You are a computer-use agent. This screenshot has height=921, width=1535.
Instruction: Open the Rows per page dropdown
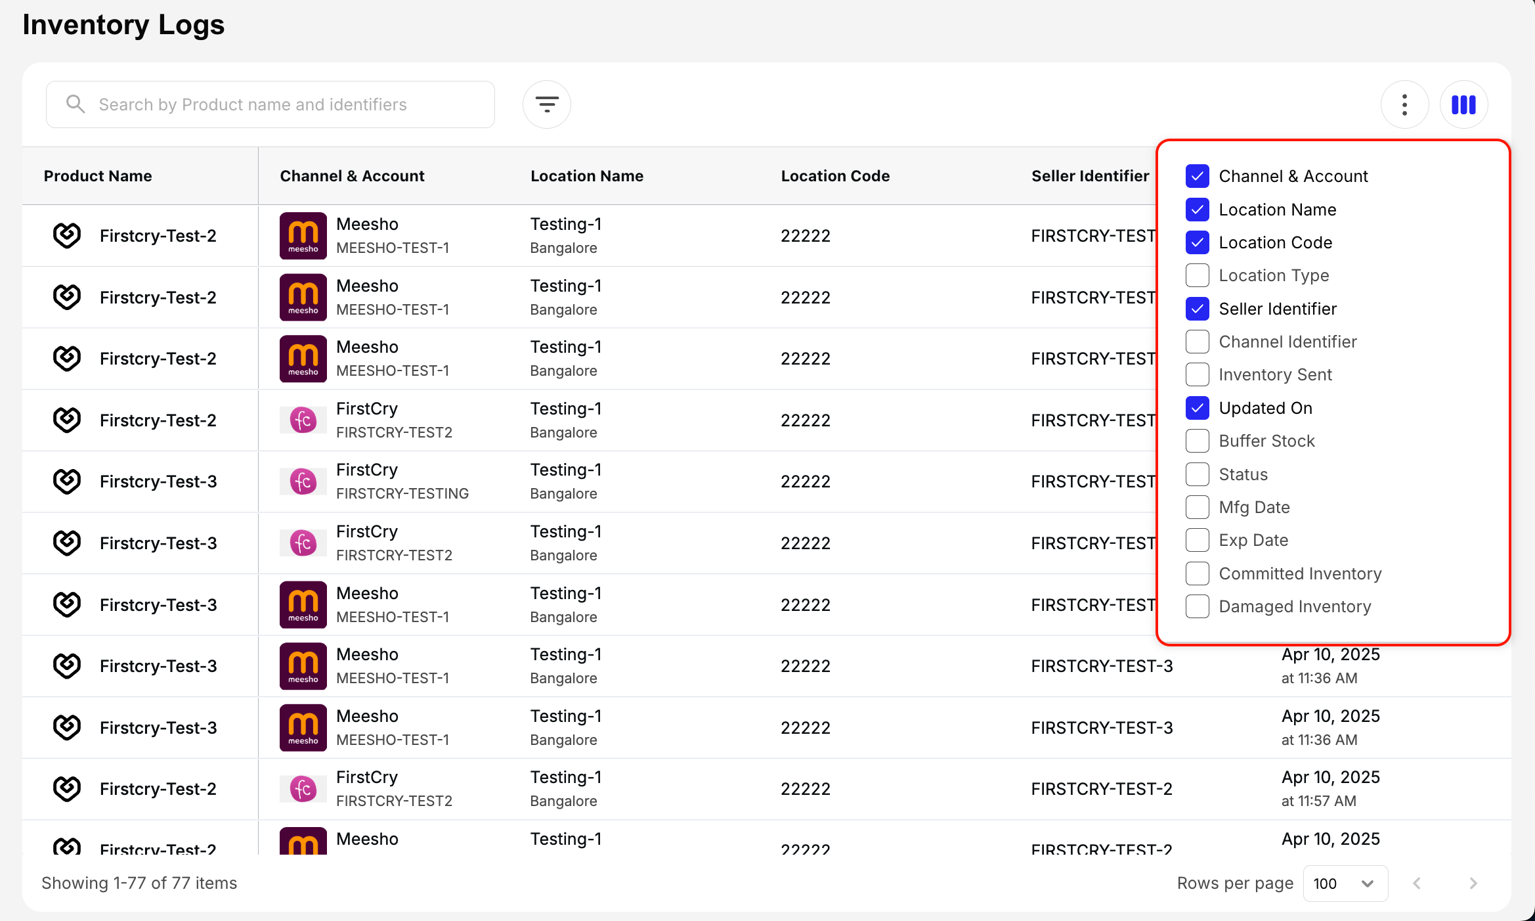pyautogui.click(x=1345, y=884)
